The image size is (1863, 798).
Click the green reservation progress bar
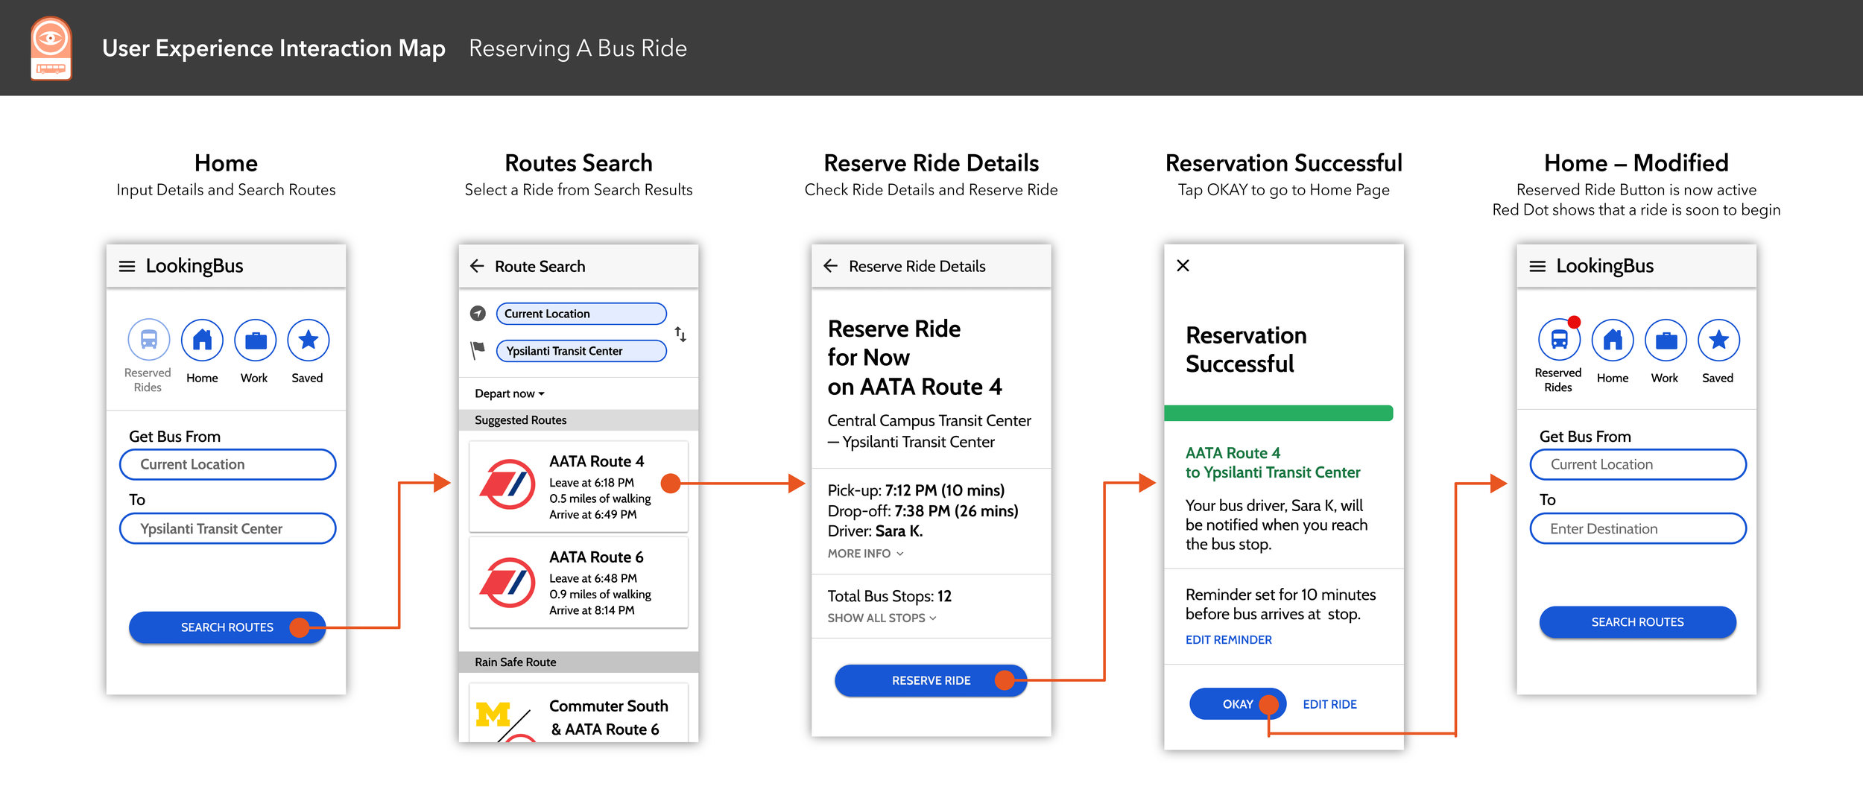click(1278, 413)
